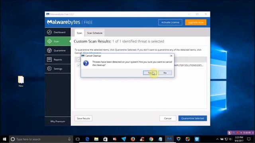
Task: Open File Explorer from taskbar
Action: [96, 139]
